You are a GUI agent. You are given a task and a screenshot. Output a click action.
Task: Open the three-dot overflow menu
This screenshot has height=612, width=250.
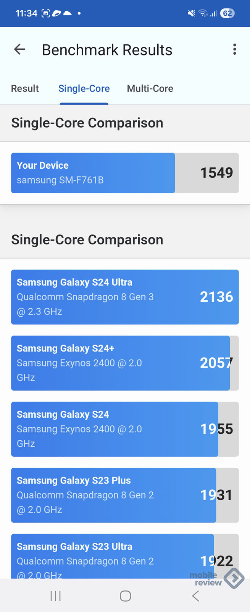click(x=234, y=49)
